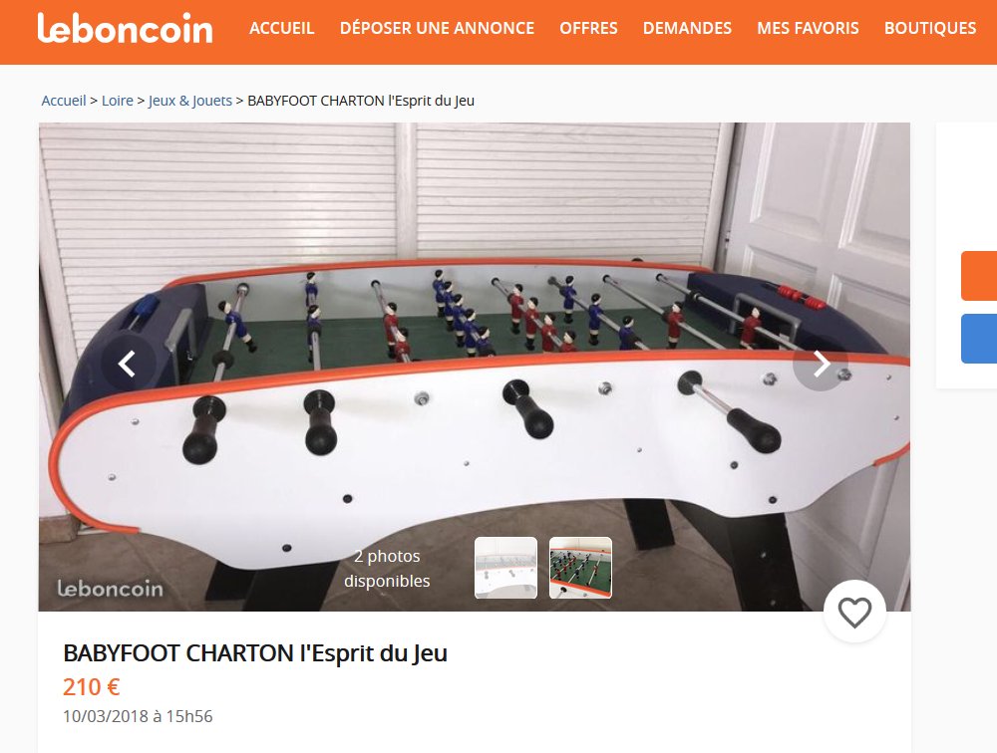Click the orange button in right sidebar
The width and height of the screenshot is (997, 753).
pos(979,276)
